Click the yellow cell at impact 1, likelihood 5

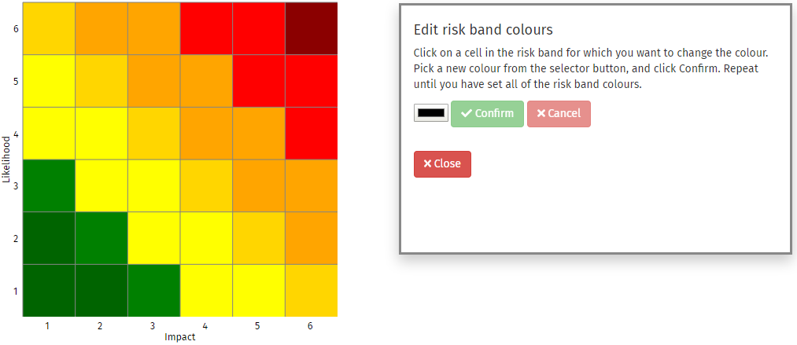coord(49,81)
